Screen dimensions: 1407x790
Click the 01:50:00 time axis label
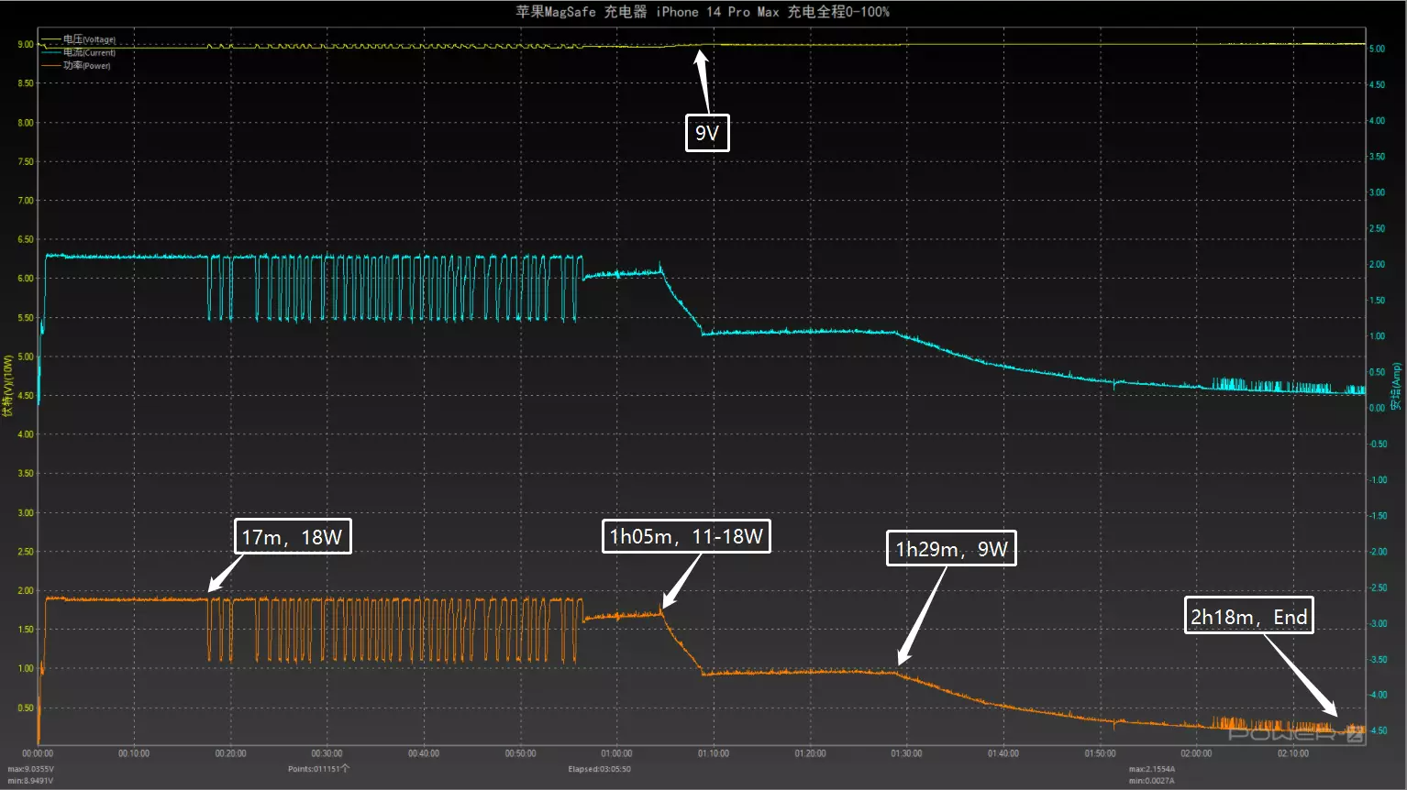1100,753
